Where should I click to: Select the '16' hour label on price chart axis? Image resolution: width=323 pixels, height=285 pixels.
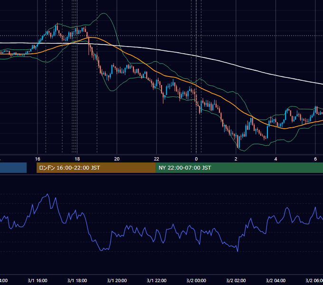point(38,159)
